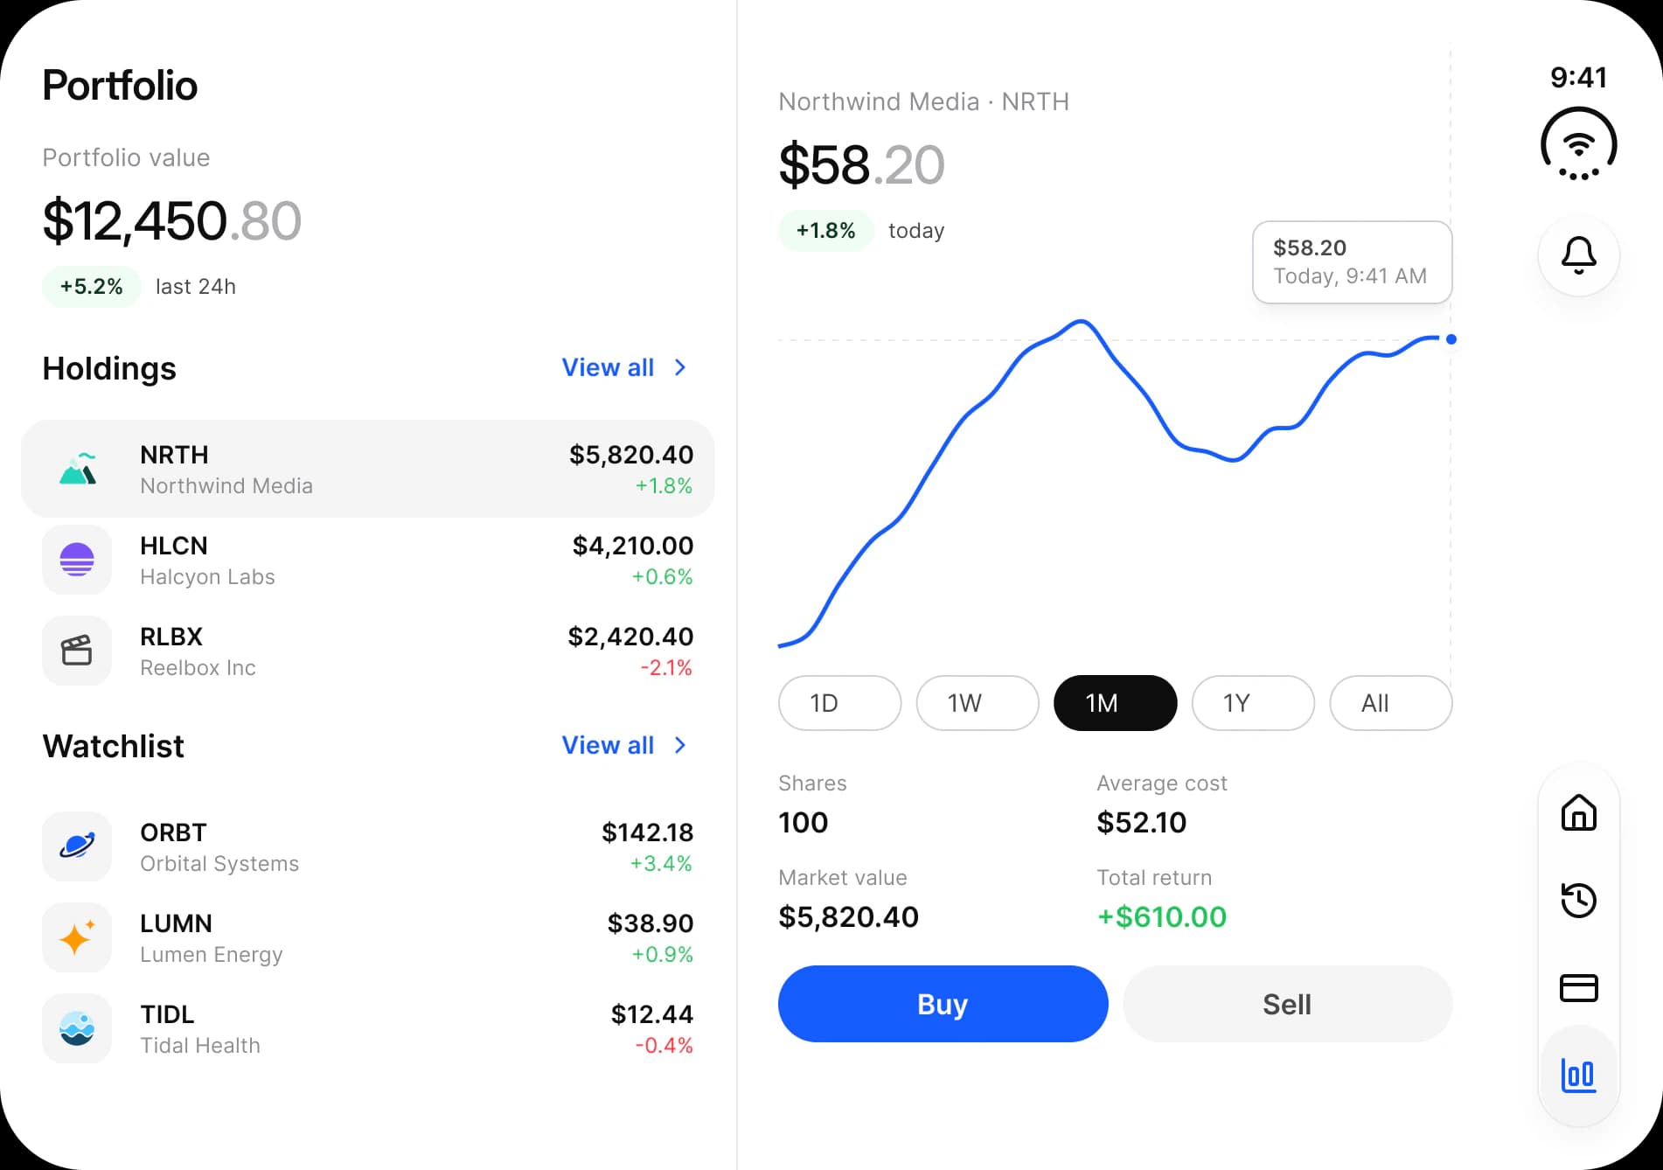Click the +$610.00 total return value
The height and width of the screenshot is (1170, 1663).
(x=1162, y=916)
